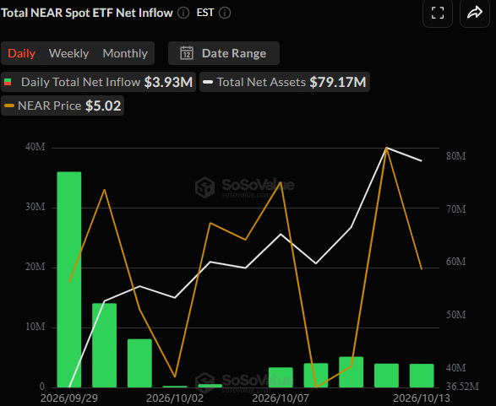
Task: Select the Daily tab
Action: pyautogui.click(x=21, y=53)
